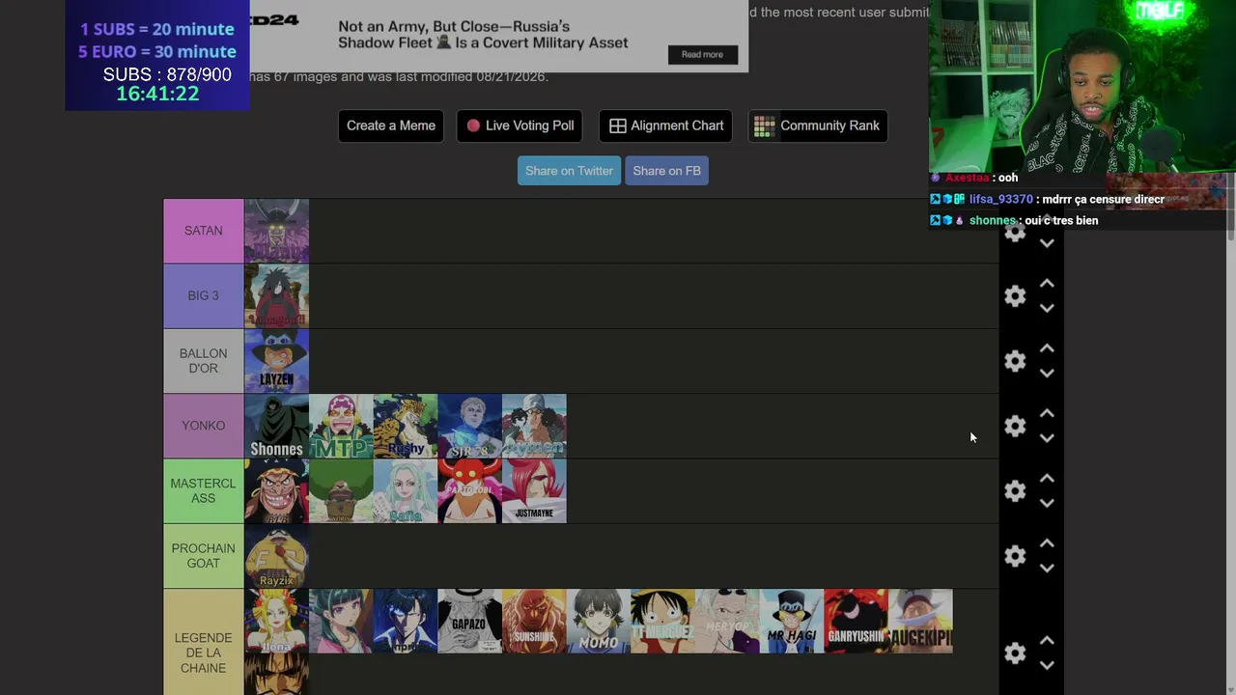Click the colored grid icon on Community Rank
Image resolution: width=1236 pixels, height=695 pixels.
765,125
